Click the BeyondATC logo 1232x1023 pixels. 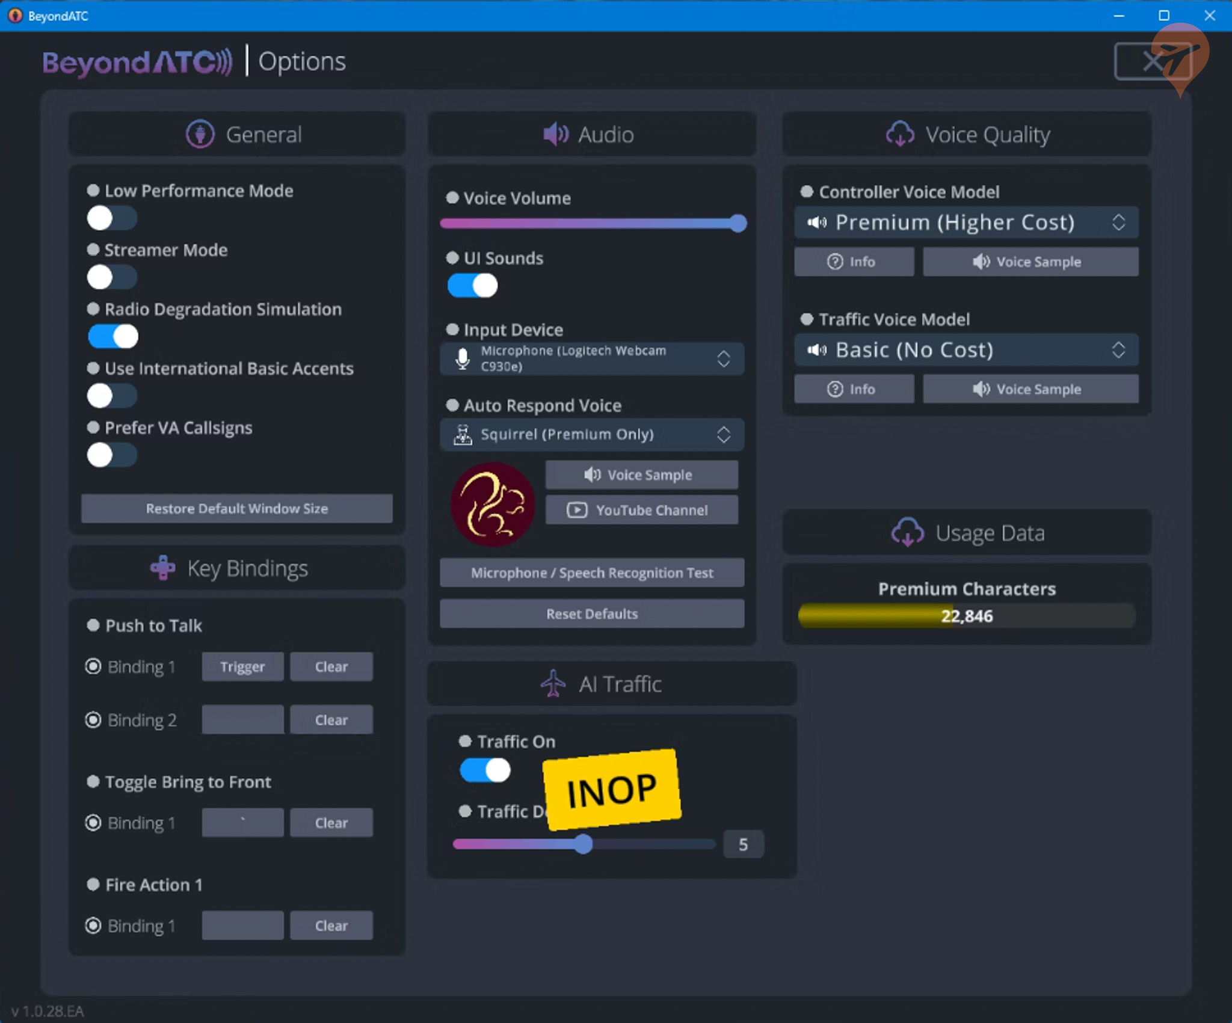pos(137,61)
